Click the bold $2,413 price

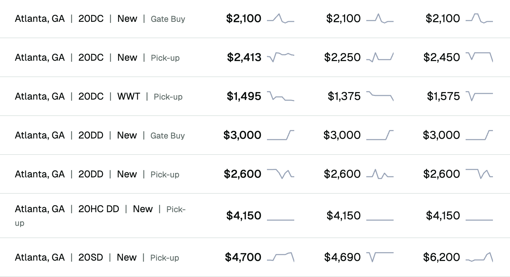pyautogui.click(x=244, y=57)
